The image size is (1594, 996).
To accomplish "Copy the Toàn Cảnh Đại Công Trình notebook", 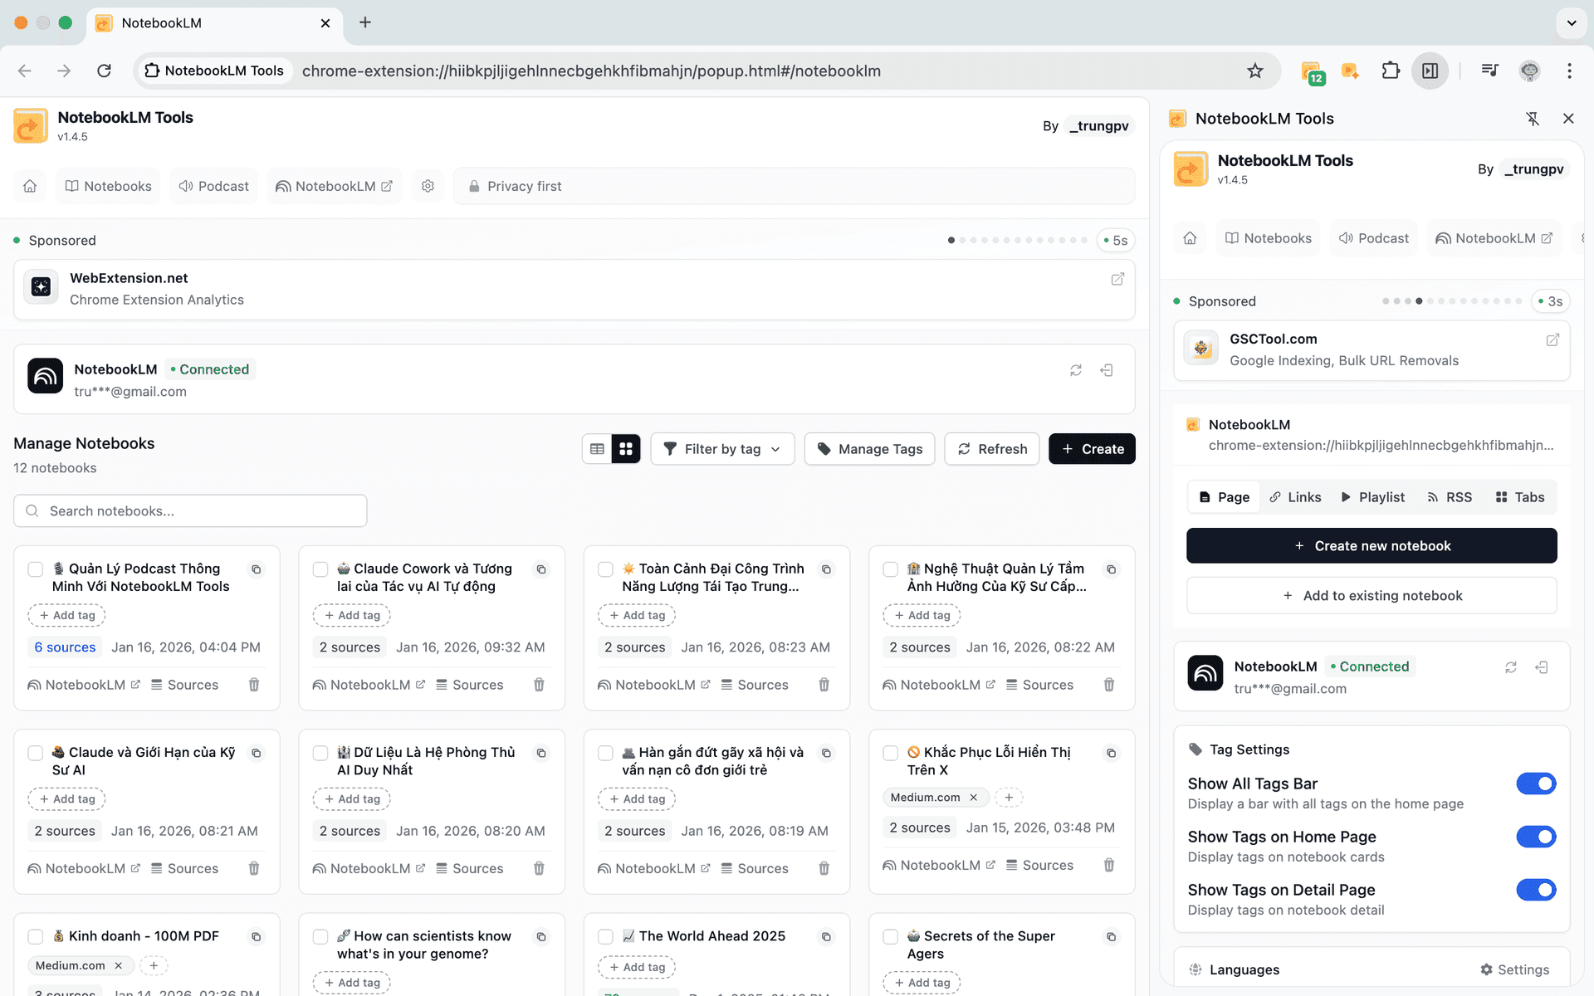I will point(826,569).
